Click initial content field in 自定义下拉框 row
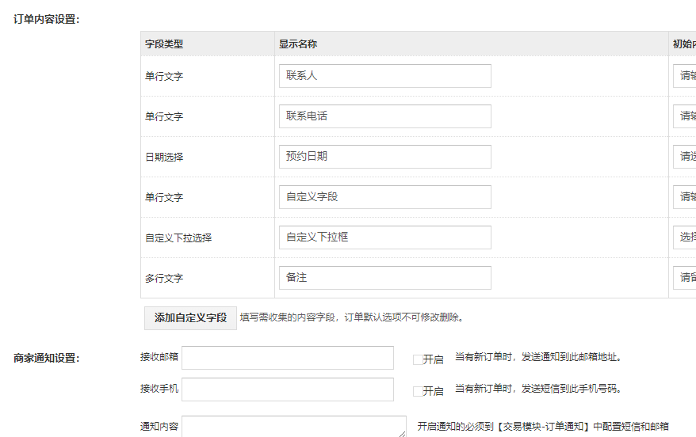Image resolution: width=696 pixels, height=437 pixels. 685,237
